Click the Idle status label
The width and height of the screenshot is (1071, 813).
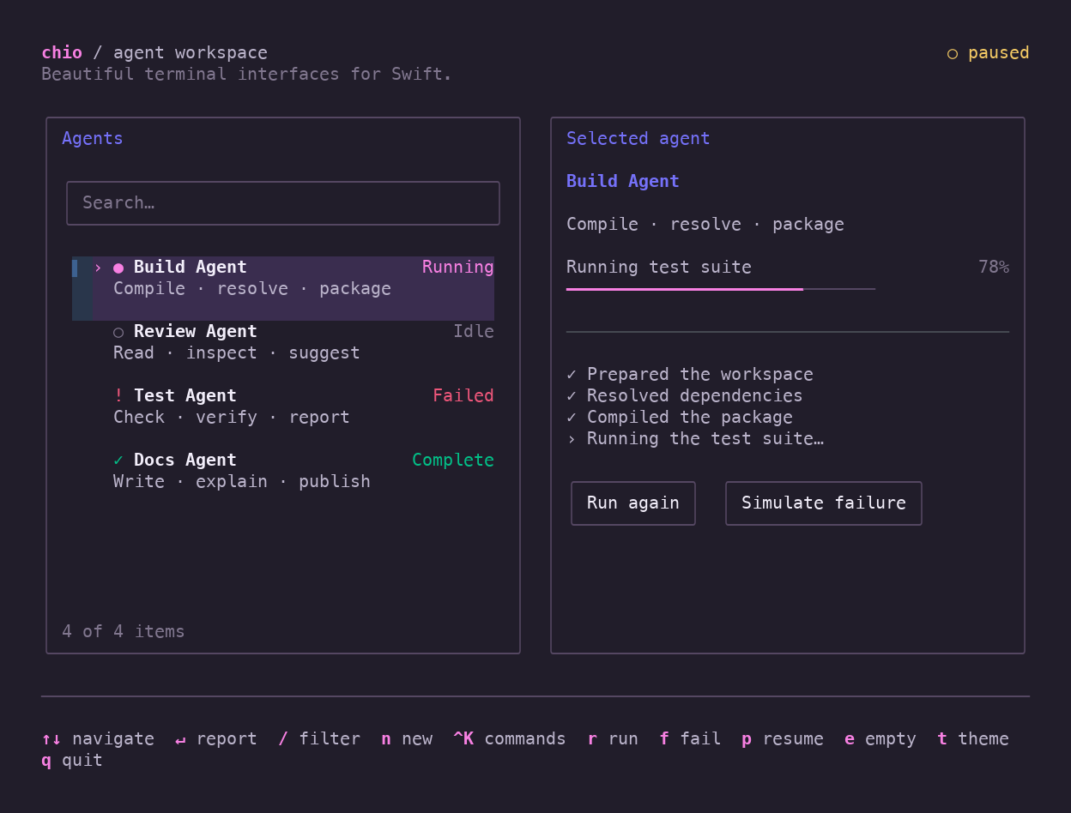tap(474, 331)
